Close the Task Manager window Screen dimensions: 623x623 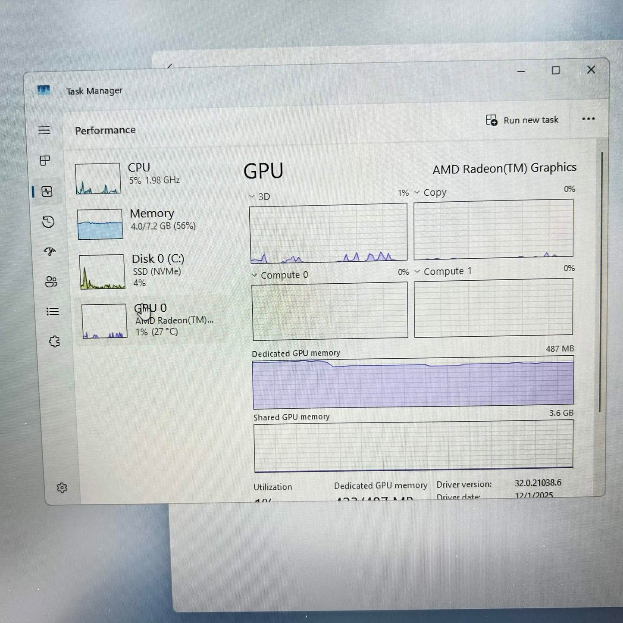591,69
